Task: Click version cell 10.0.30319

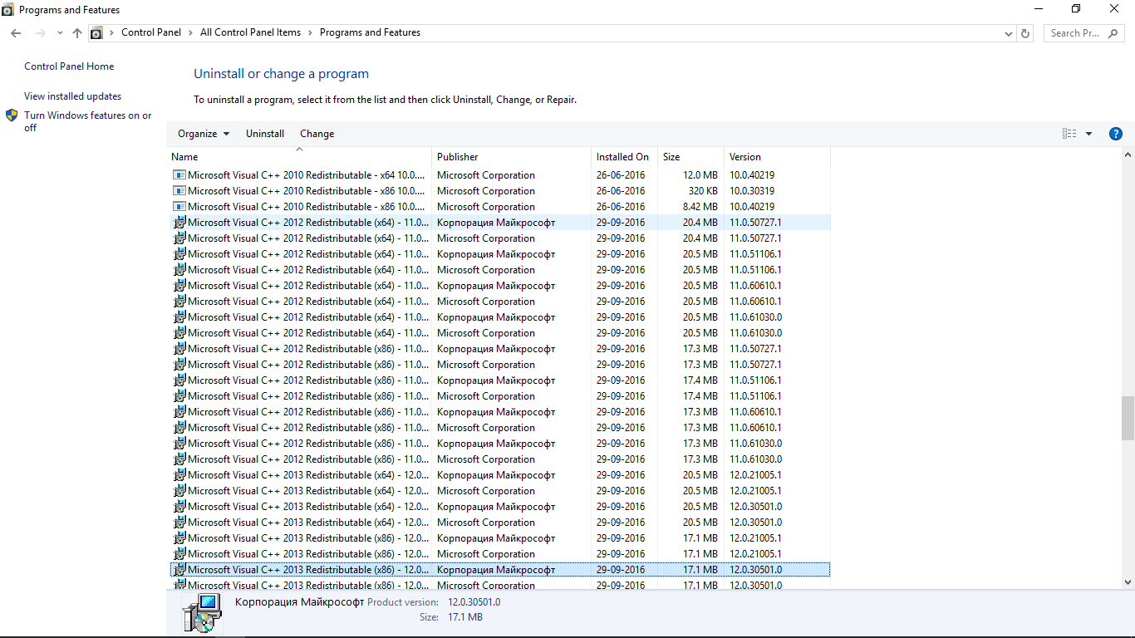Action: tap(752, 191)
